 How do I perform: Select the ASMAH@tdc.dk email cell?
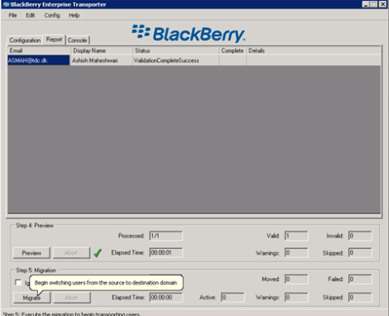[x=39, y=60]
